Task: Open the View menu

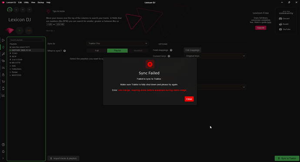Action: (x=33, y=3)
